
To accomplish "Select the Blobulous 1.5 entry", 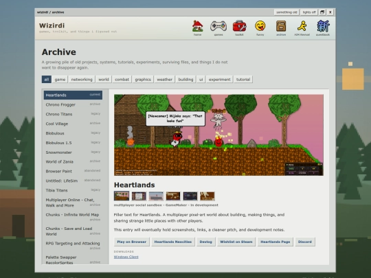I will (73, 143).
